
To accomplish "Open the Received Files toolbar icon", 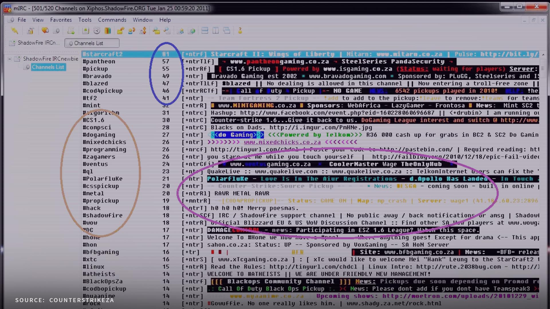I will tap(156, 31).
